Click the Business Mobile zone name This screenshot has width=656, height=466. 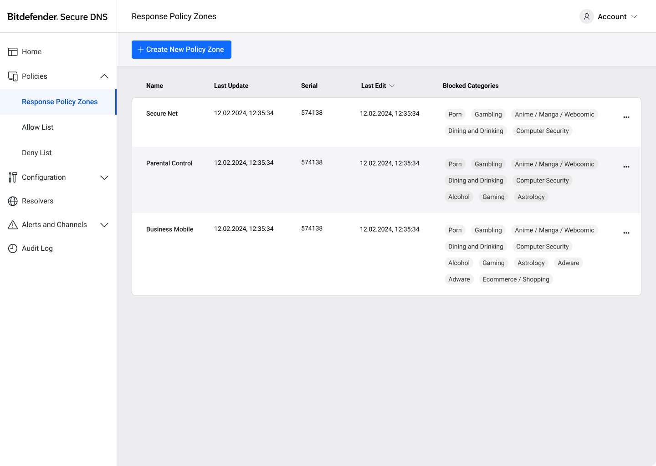tap(170, 229)
